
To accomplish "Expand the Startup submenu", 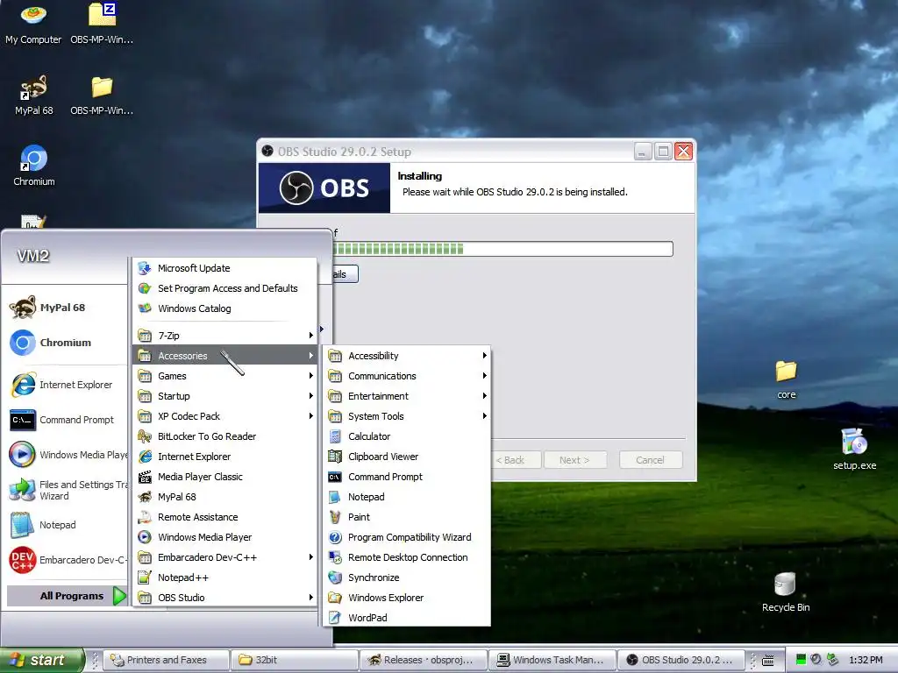I will (x=225, y=396).
